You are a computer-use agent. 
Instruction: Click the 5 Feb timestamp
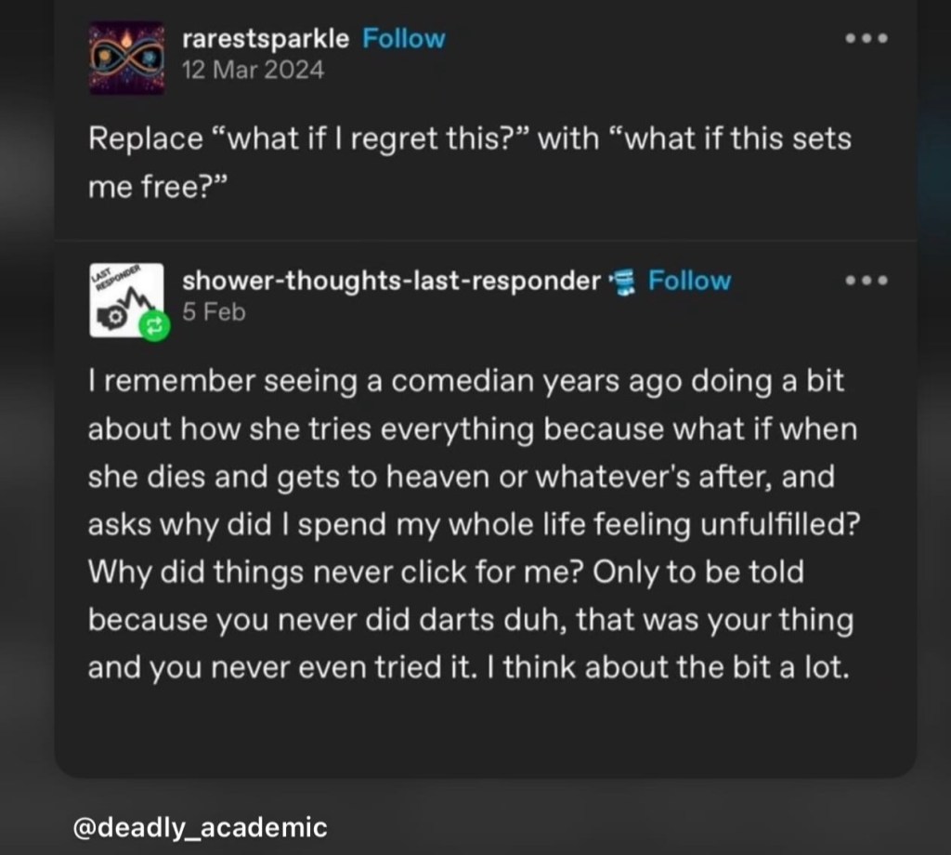pyautogui.click(x=214, y=311)
